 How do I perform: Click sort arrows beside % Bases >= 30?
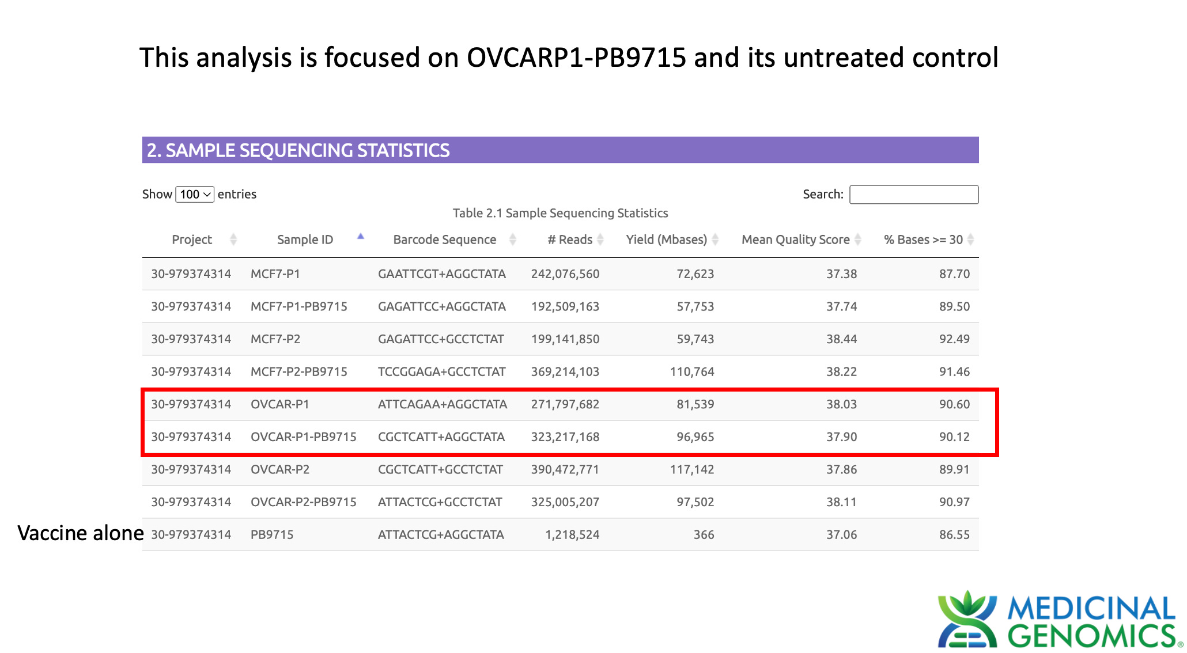tap(971, 240)
